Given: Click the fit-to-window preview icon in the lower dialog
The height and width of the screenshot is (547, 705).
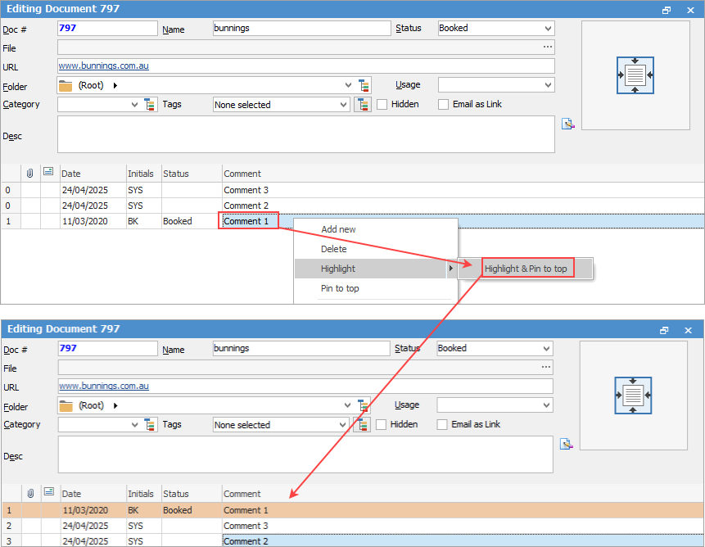Looking at the screenshot, I should (634, 396).
